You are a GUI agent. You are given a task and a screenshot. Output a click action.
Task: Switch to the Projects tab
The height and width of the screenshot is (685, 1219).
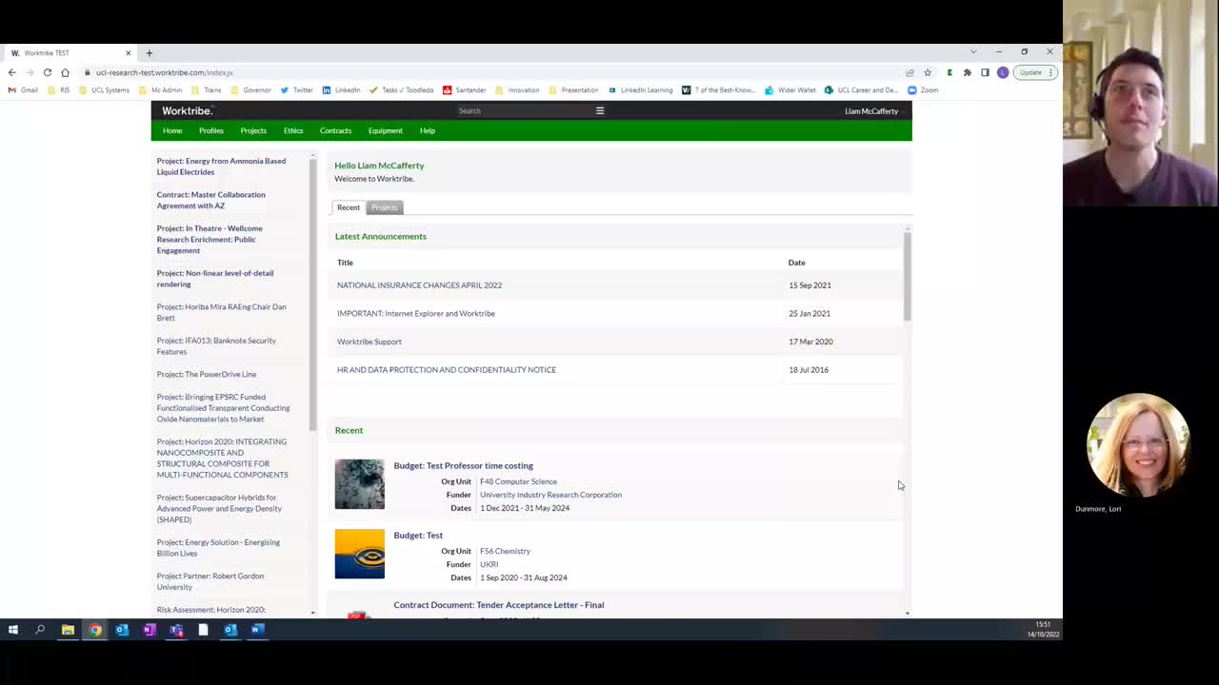(384, 207)
